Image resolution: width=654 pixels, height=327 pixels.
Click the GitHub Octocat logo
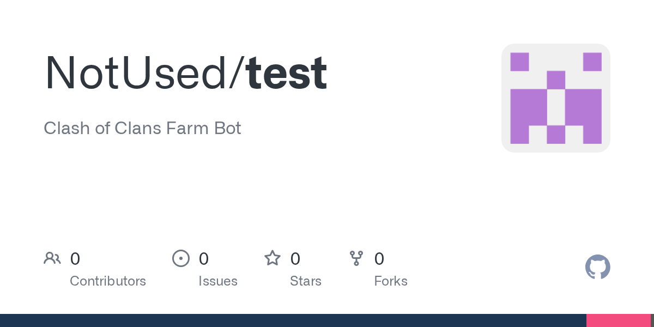(597, 267)
